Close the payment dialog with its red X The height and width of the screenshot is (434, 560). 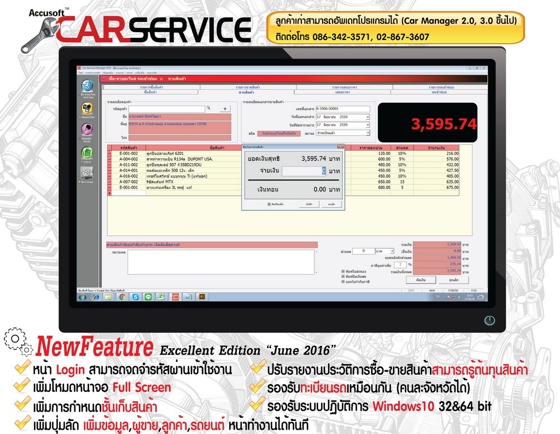pos(340,147)
